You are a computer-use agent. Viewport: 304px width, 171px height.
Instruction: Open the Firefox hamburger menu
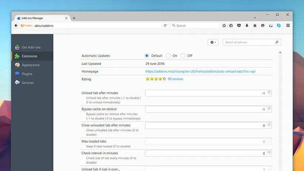point(288,26)
